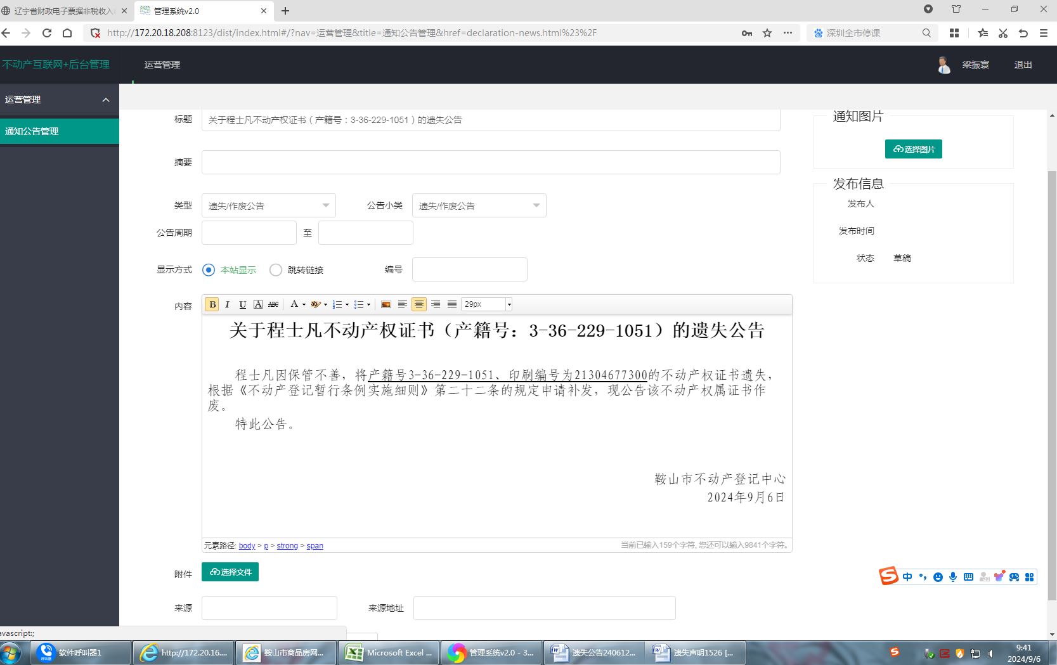The height and width of the screenshot is (665, 1057).
Task: Focus the 来源地址 source address field
Action: click(545, 608)
